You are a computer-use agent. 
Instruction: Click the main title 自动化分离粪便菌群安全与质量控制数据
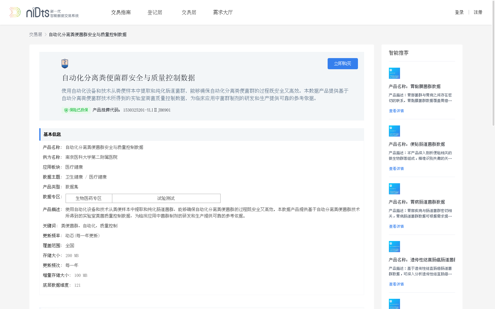[129, 78]
